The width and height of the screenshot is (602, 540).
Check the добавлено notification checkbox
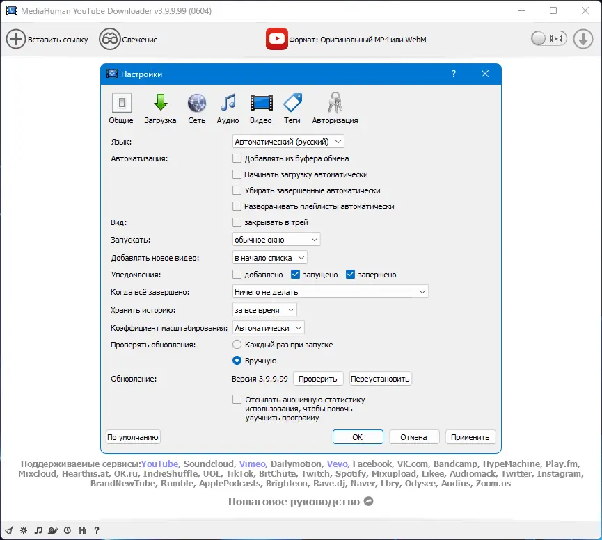point(237,275)
